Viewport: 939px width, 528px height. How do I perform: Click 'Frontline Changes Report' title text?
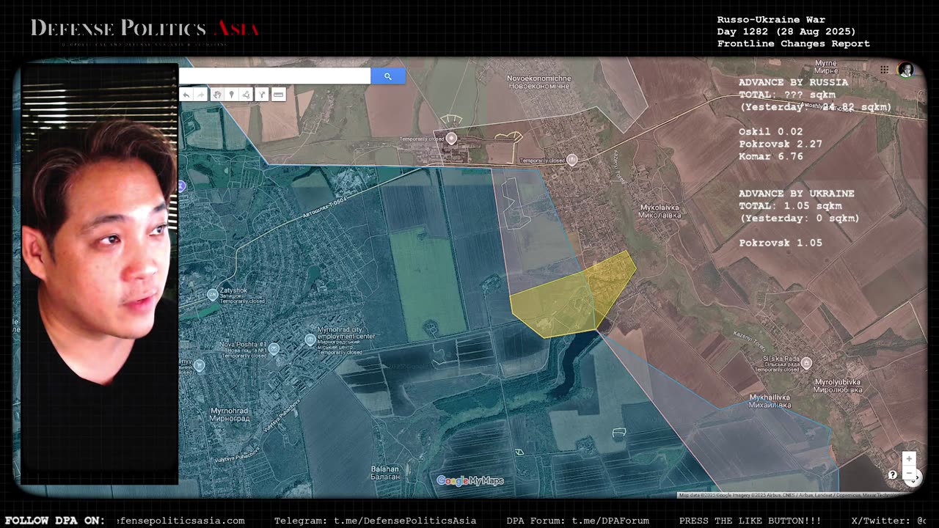click(x=794, y=44)
